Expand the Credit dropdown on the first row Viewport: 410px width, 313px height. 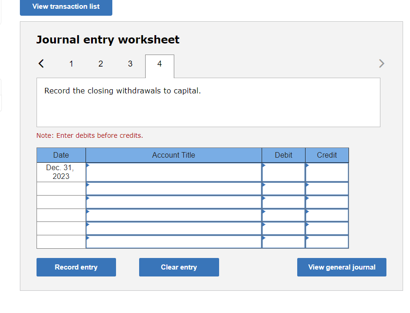click(306, 164)
